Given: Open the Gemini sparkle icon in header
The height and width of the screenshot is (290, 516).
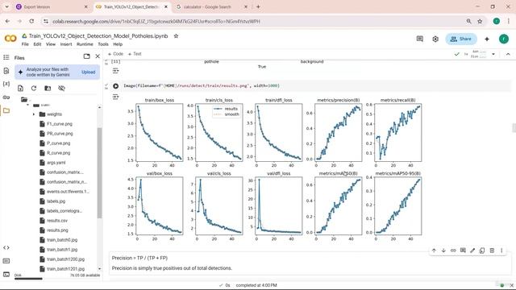Looking at the screenshot, I should (x=487, y=39).
